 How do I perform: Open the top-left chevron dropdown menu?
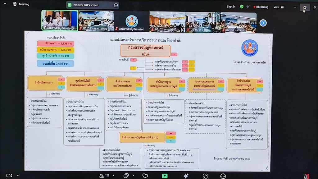pos(5,4)
